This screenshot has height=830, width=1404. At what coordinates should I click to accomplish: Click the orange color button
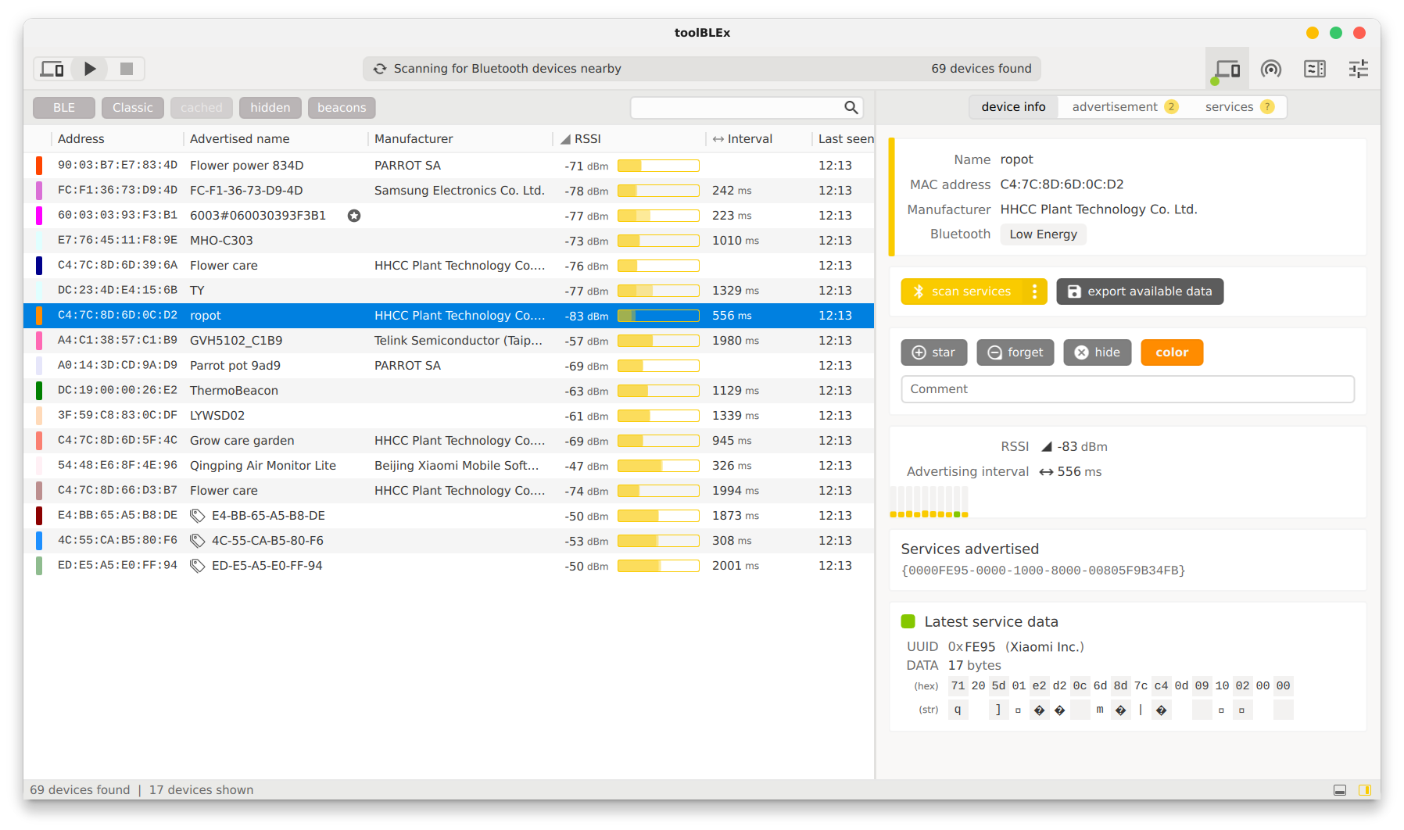[1172, 352]
